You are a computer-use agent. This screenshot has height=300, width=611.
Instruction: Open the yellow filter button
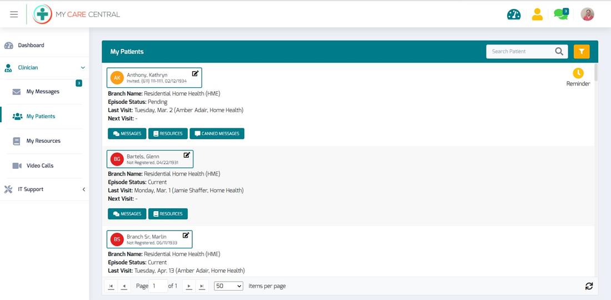(582, 52)
